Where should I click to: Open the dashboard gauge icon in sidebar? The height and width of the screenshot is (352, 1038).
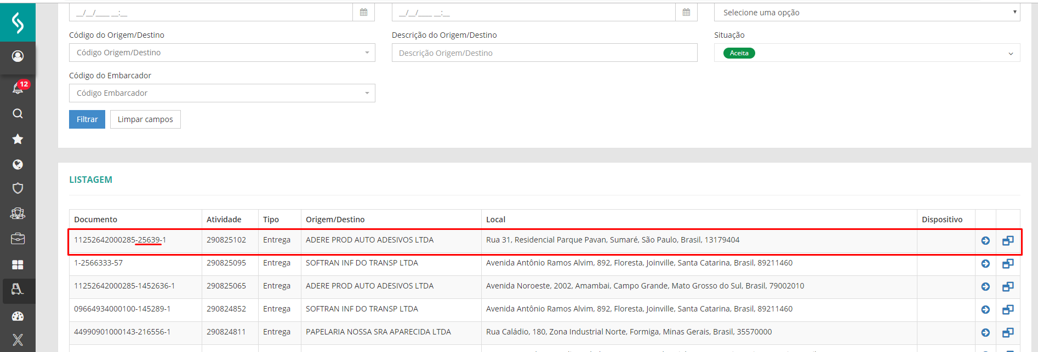tap(18, 316)
